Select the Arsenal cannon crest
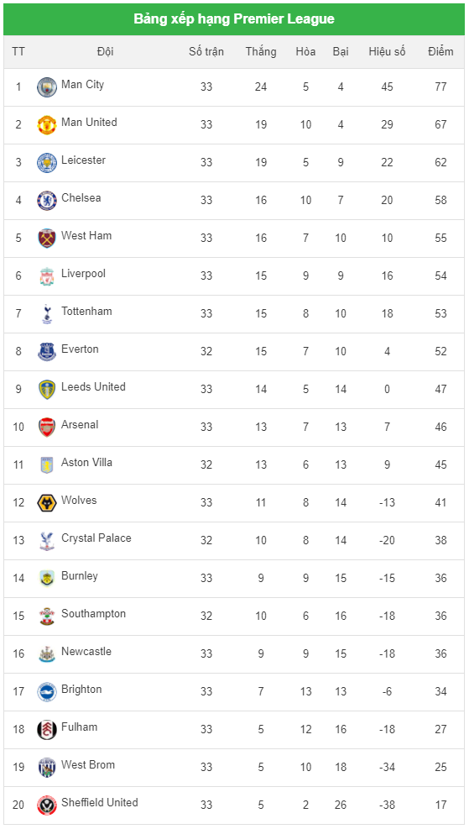This screenshot has height=829, width=469. [x=46, y=428]
